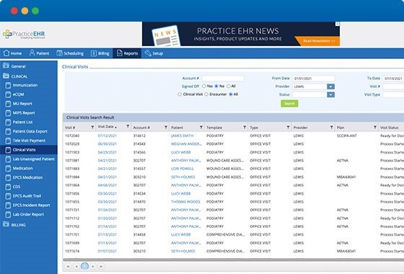Open Account # column filter
This screenshot has width=404, height=274.
[x=166, y=127]
